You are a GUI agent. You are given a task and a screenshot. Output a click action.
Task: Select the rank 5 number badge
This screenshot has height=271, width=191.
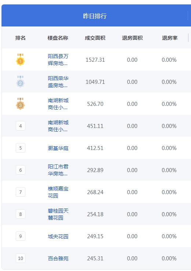point(21,148)
